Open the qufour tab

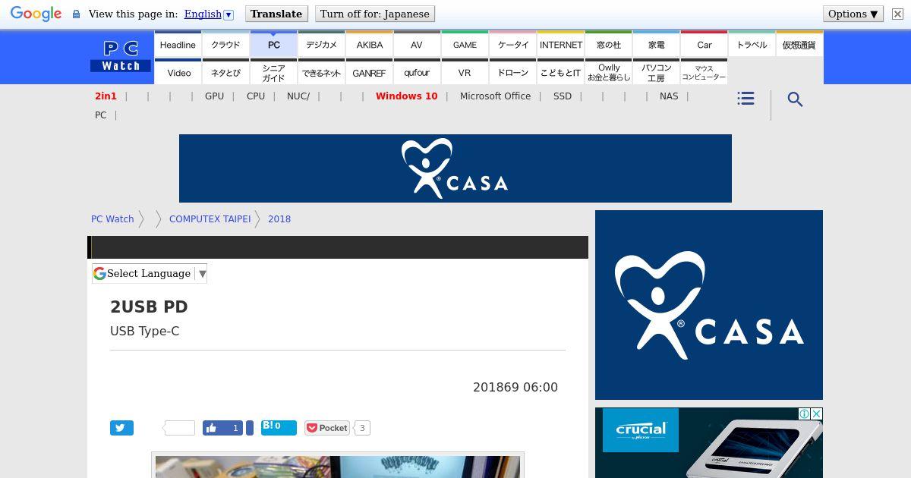coord(417,73)
